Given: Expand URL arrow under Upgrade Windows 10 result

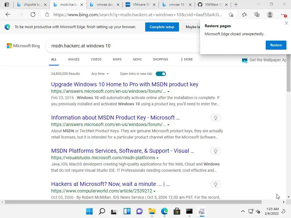Looking at the screenshot, I should point(168,92).
